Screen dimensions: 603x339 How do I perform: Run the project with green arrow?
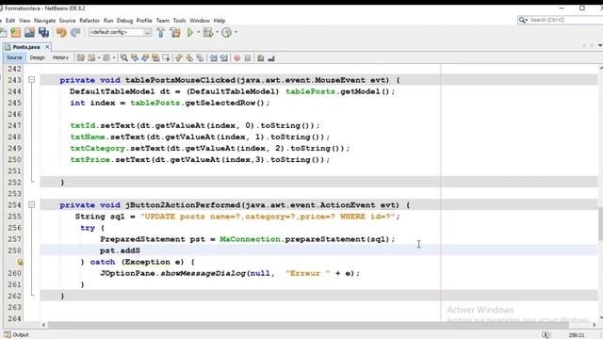pos(190,33)
